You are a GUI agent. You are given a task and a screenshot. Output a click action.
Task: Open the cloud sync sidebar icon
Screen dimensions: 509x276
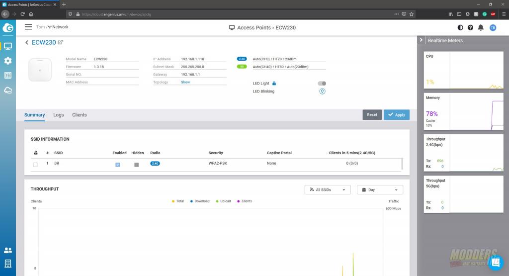(x=8, y=91)
